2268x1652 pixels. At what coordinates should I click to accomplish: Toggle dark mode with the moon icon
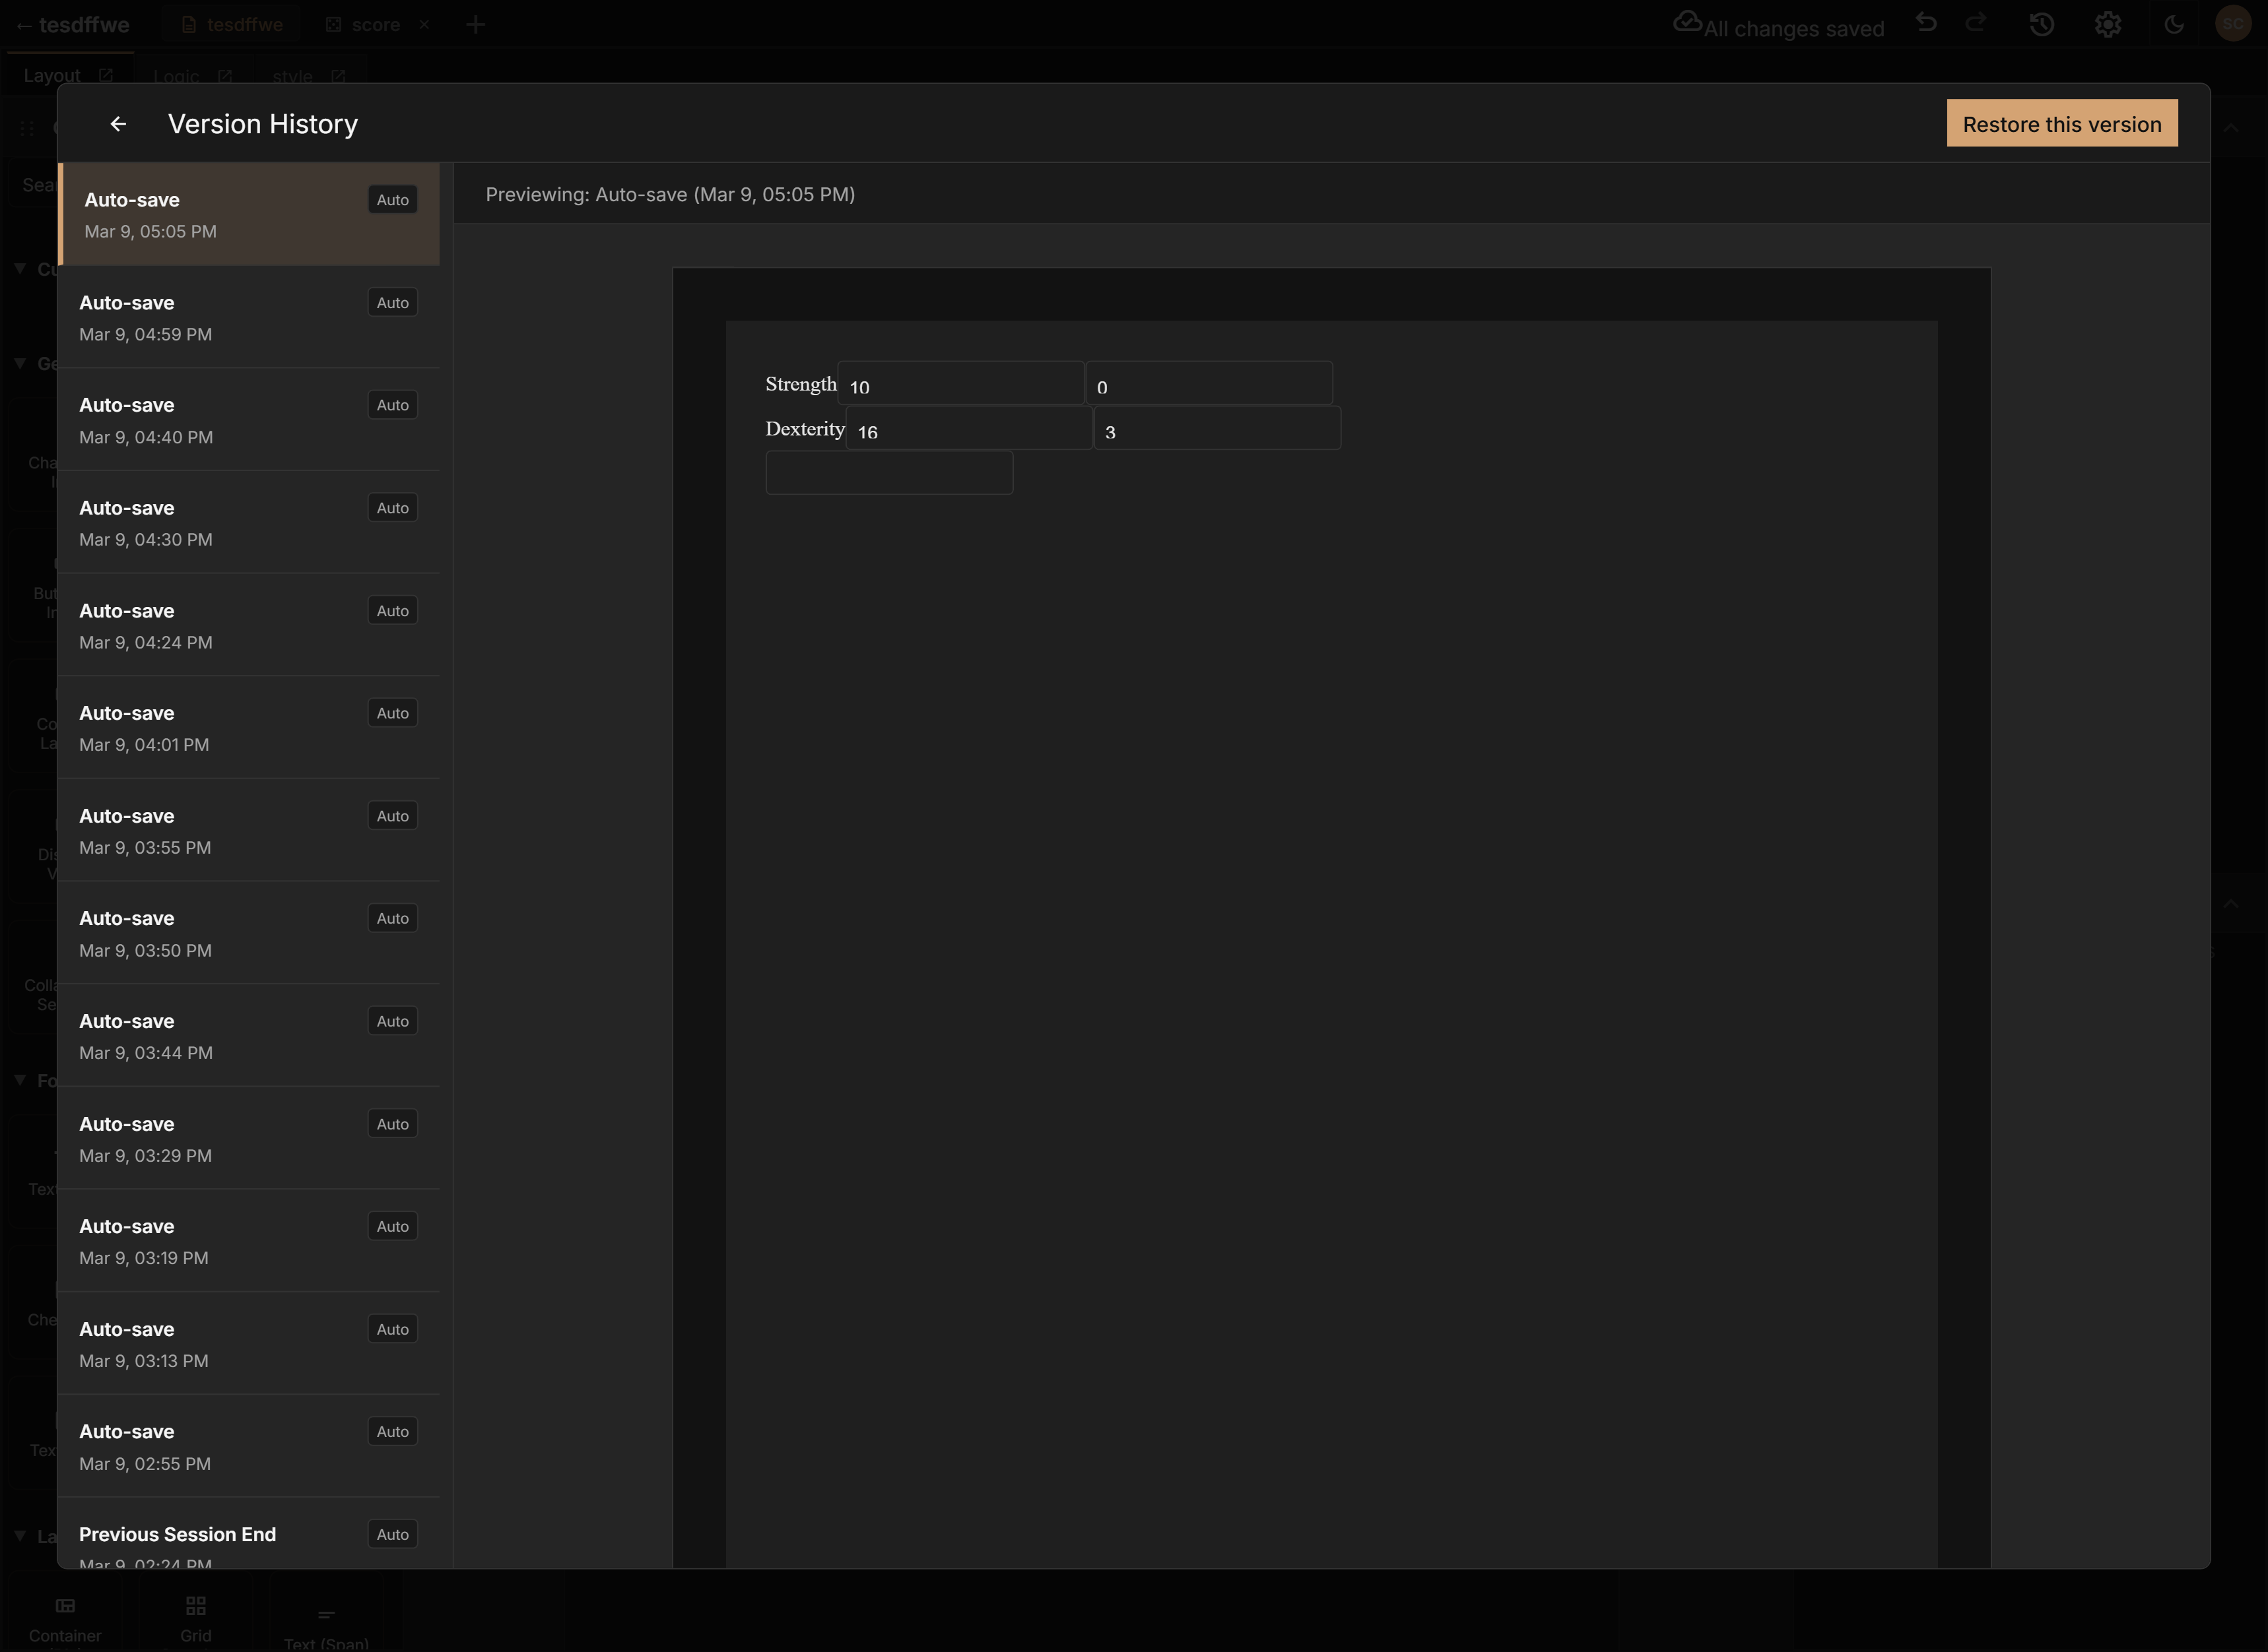[2174, 23]
